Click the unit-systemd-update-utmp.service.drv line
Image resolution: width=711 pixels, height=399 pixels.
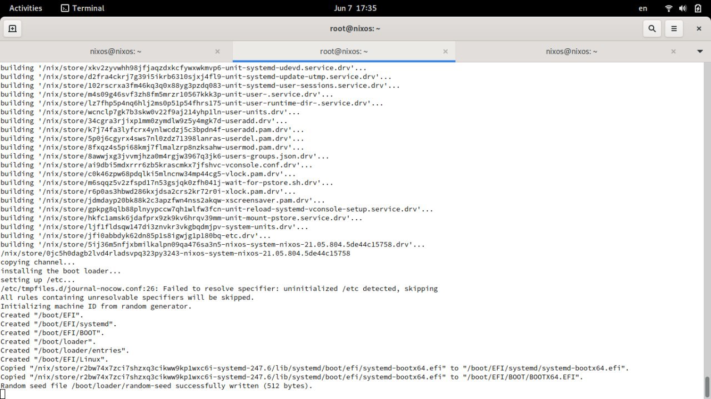tap(196, 77)
